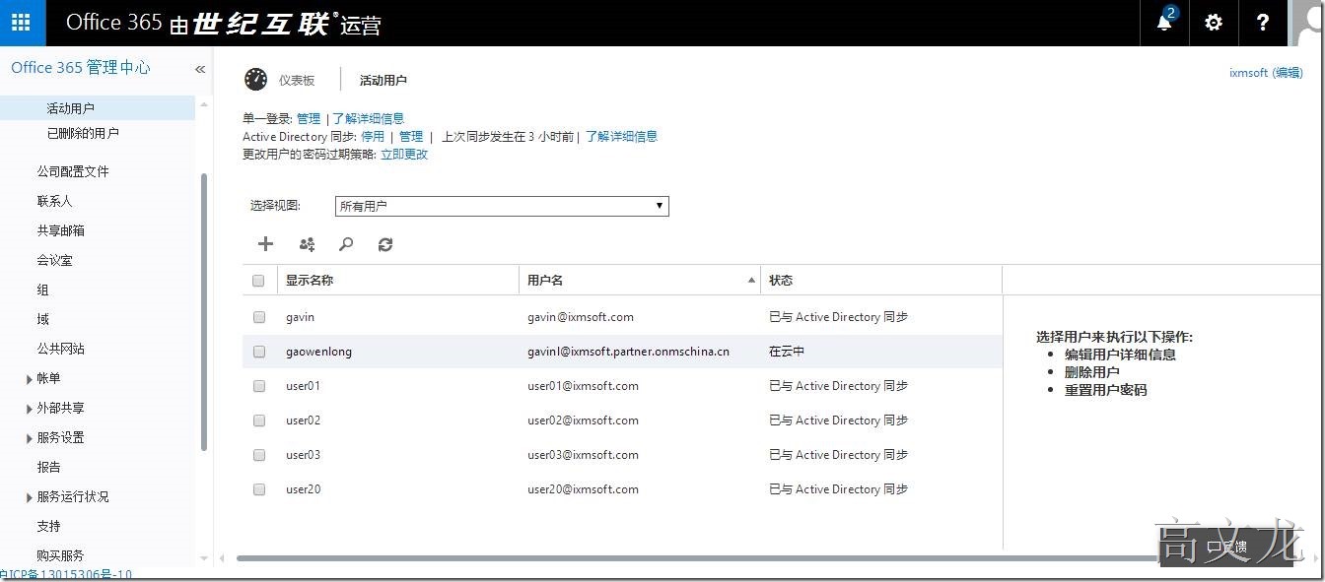Click user20@ixmsoft.com username
Screen dimensions: 1325x582
[583, 489]
